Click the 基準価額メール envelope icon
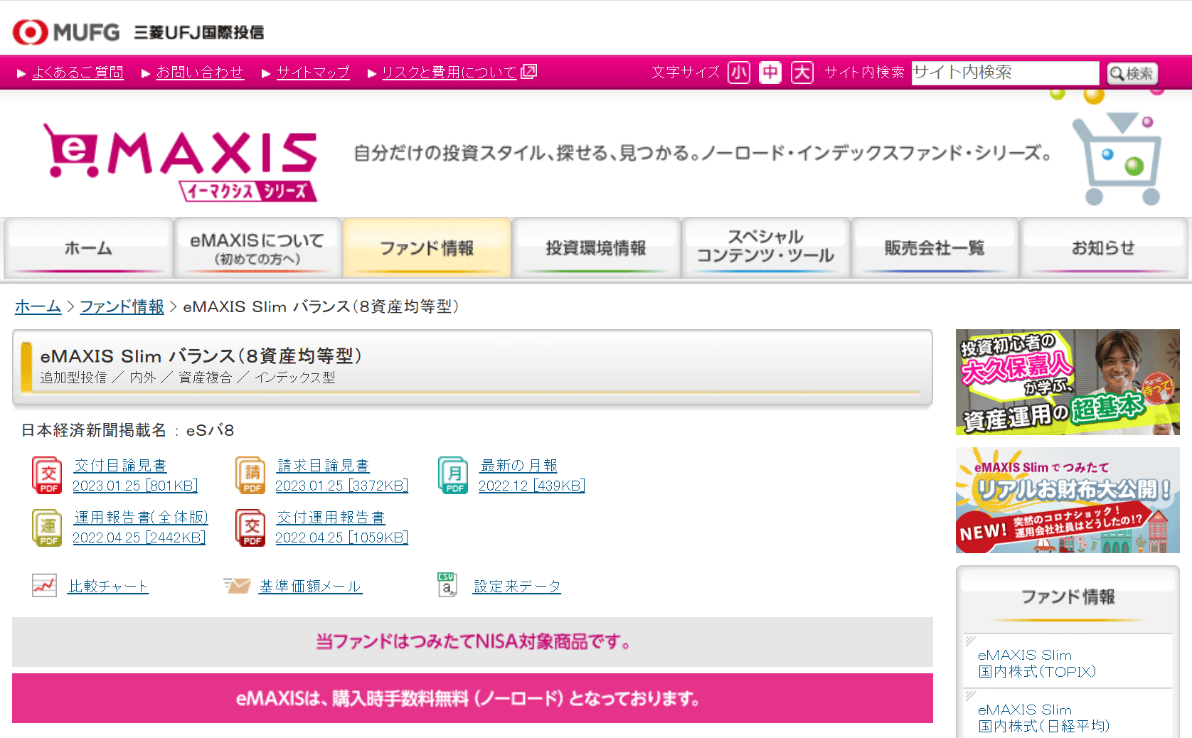Image resolution: width=1192 pixels, height=738 pixels. click(x=237, y=585)
